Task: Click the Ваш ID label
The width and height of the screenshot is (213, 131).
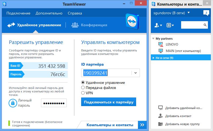Action: (15, 66)
